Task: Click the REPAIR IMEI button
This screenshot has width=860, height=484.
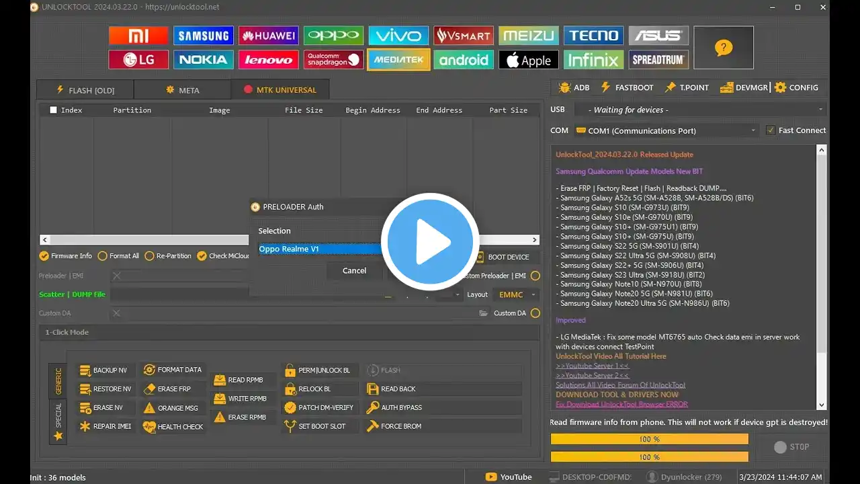Action: pyautogui.click(x=105, y=426)
